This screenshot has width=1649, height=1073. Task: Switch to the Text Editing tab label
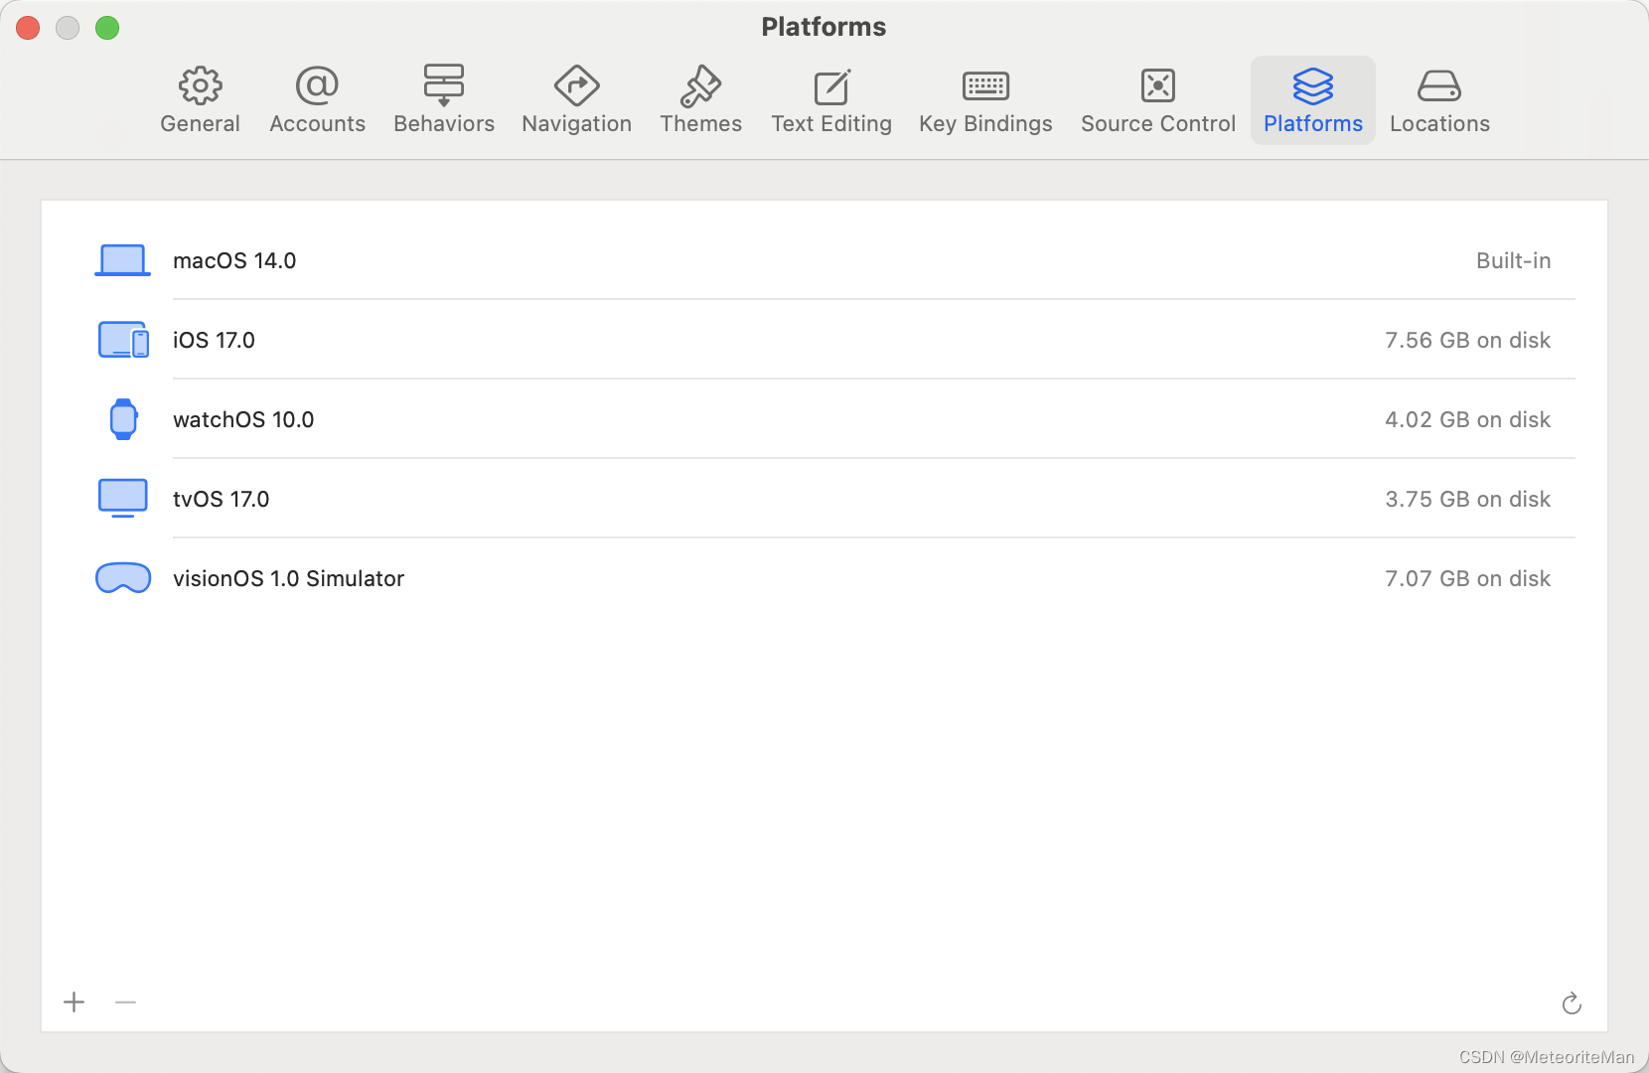pos(831,124)
